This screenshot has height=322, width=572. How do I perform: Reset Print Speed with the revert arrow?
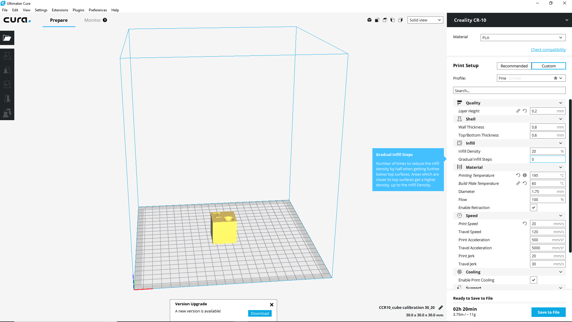point(525,224)
